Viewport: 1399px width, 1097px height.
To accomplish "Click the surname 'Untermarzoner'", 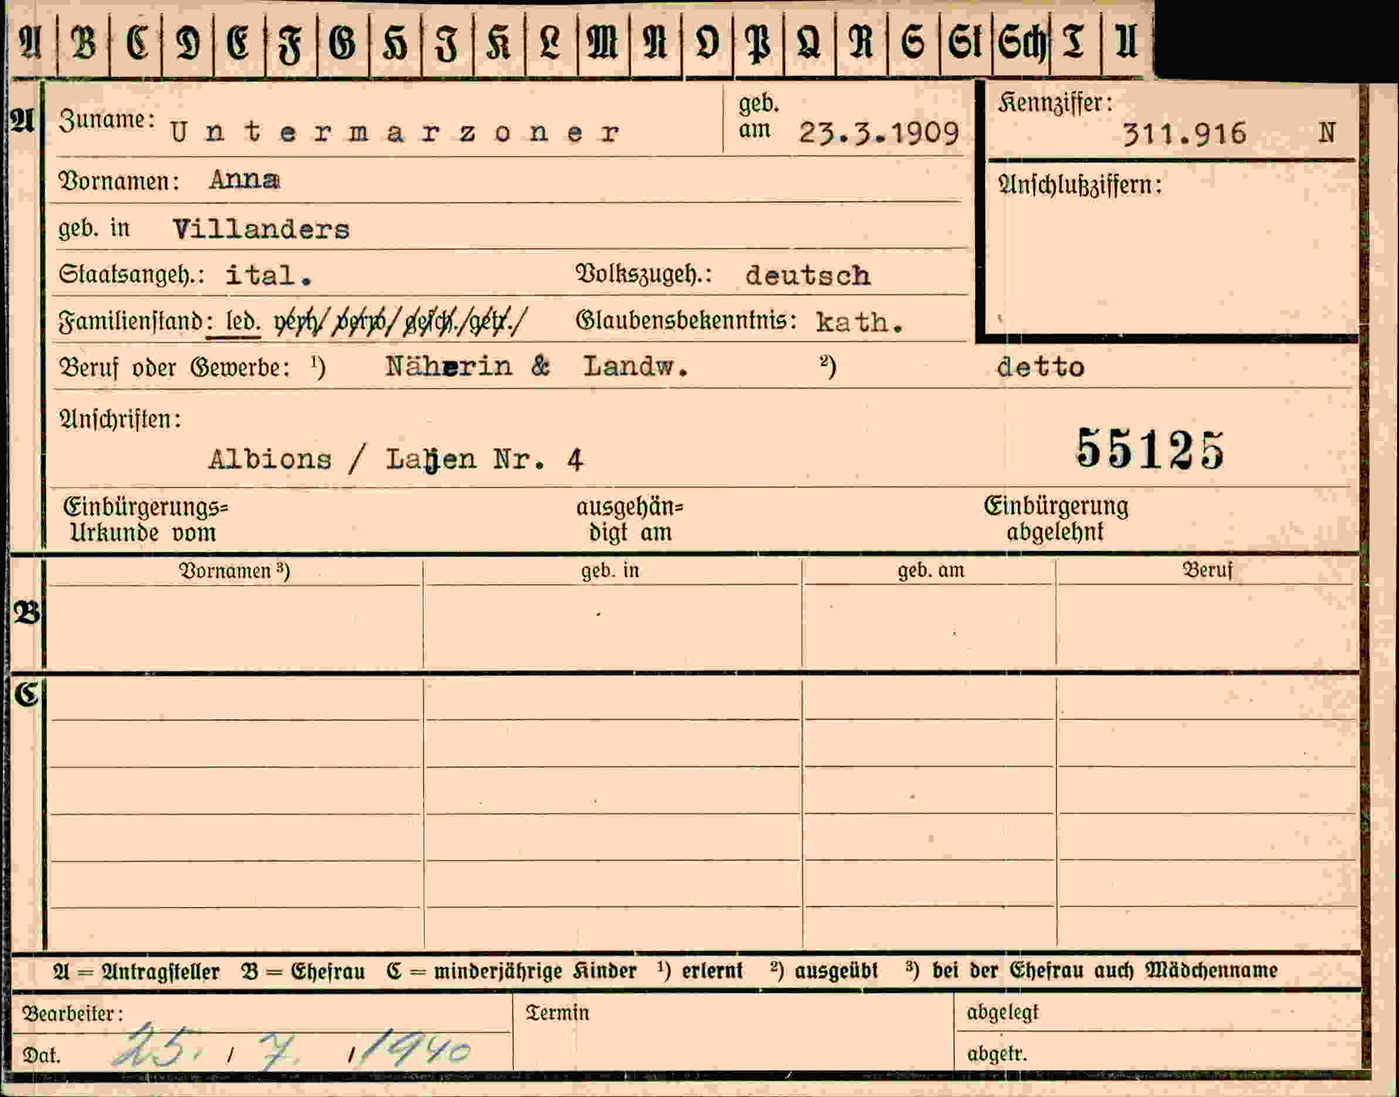I will 395,133.
